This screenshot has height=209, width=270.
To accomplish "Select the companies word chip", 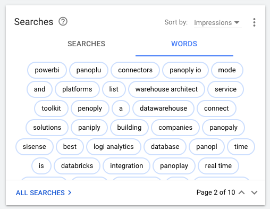I will point(175,128).
